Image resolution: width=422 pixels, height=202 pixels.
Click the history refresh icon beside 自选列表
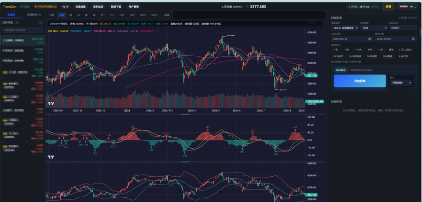(17, 23)
